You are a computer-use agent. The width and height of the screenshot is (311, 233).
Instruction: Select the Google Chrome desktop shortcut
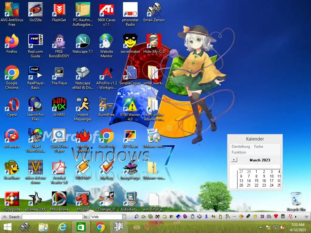click(12, 77)
